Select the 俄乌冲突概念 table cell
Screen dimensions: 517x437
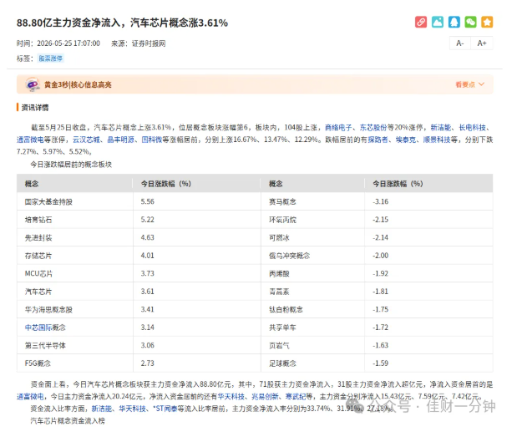(x=312, y=256)
